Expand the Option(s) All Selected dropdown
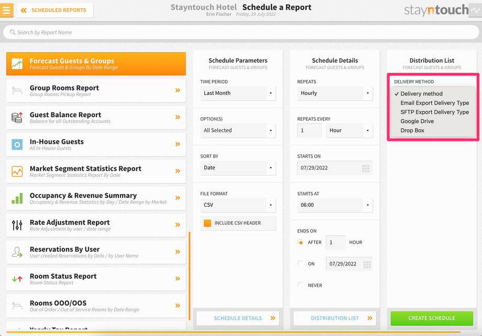 pos(238,130)
